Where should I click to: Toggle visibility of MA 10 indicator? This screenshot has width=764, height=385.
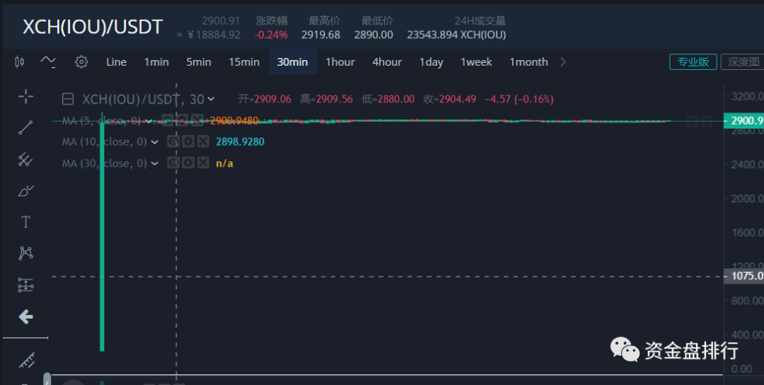click(x=173, y=142)
